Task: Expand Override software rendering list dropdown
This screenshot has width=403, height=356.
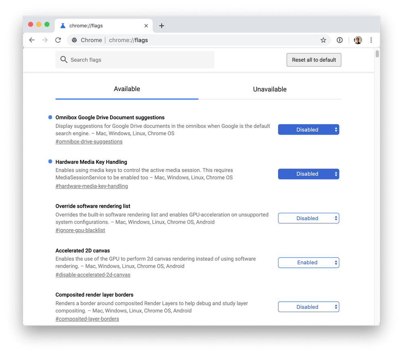Action: (x=308, y=218)
